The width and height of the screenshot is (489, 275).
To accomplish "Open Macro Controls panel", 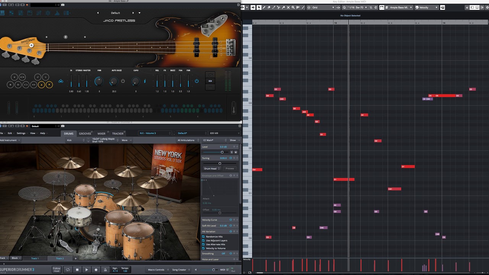I will [158, 270].
